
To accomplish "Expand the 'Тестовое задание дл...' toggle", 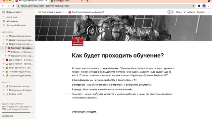I will pos(4,72).
